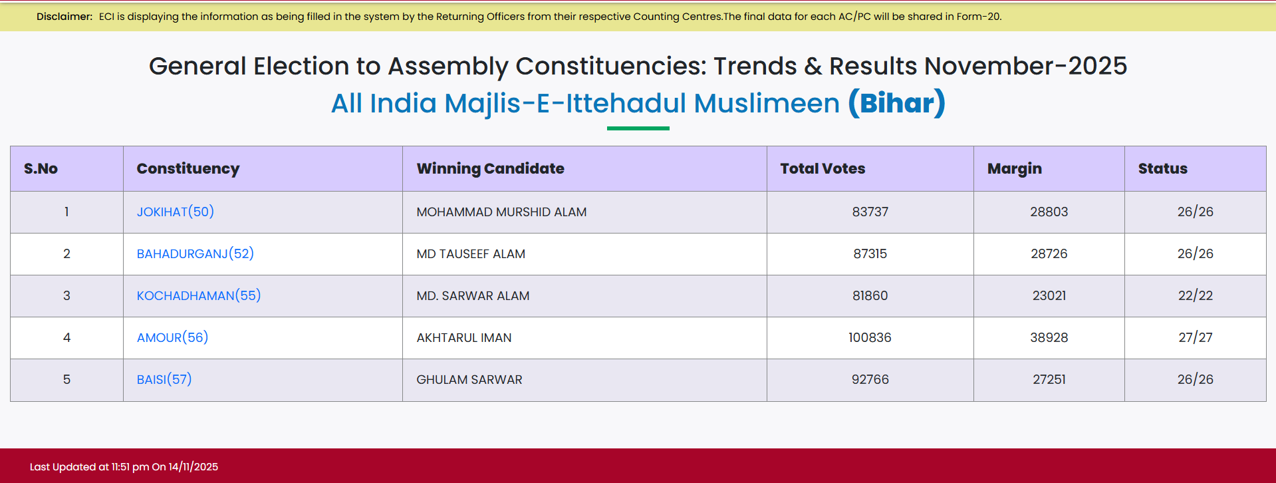Click the AKHTARUL IMAN candidate cell
The height and width of the screenshot is (483, 1276).
click(x=463, y=338)
